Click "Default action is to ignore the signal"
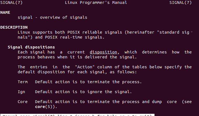This screenshot has width=199, height=116. coord(83,92)
